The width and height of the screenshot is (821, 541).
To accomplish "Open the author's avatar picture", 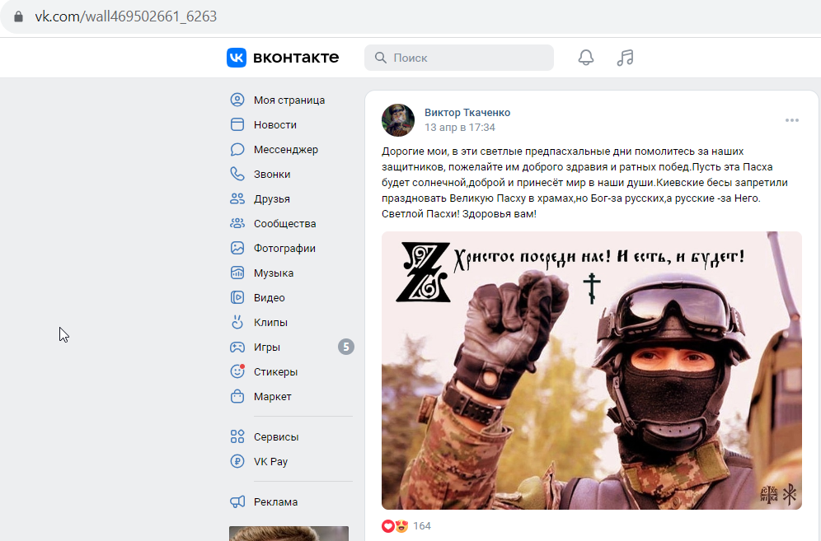I will coord(398,120).
